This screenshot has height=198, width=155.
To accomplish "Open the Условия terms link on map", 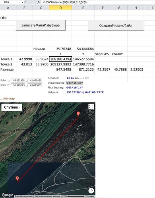I will [90, 196].
